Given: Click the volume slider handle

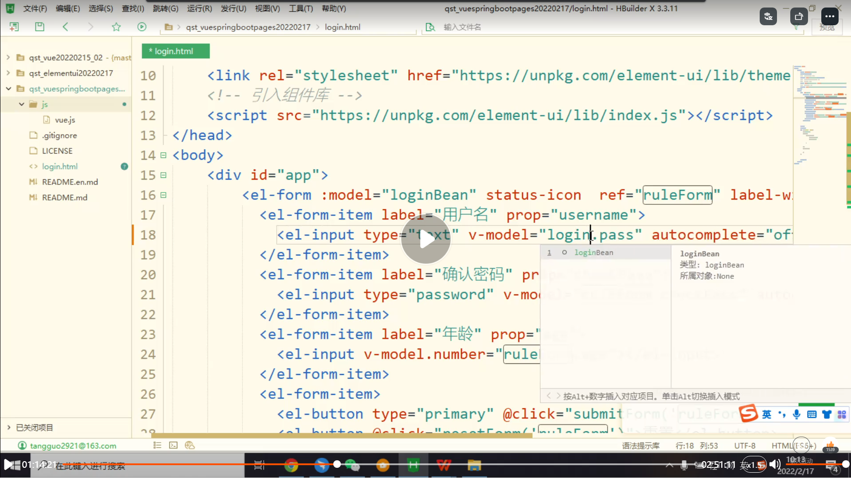Looking at the screenshot, I should 846,464.
